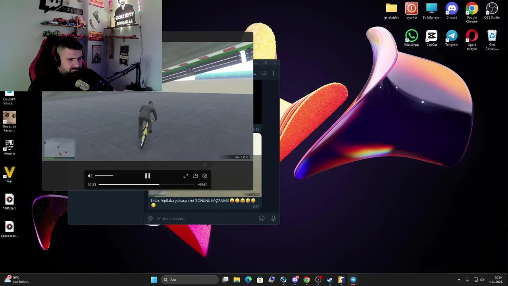The height and width of the screenshot is (286, 508).
Task: Toggle Telegram side panel icon
Action: click(264, 73)
